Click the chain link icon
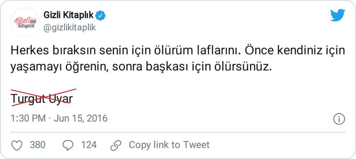This screenshot has height=159, width=356. point(116,145)
